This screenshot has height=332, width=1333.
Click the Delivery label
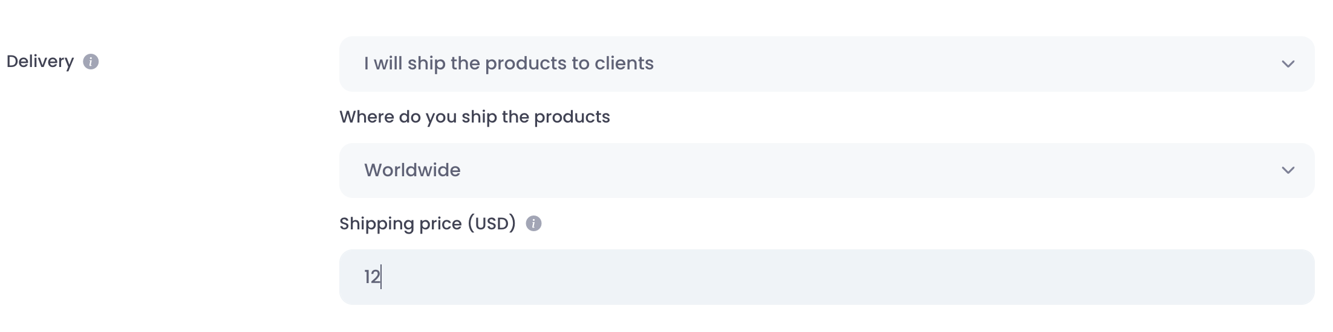click(40, 62)
